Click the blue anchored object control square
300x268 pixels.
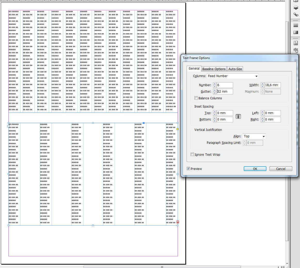(144, 123)
